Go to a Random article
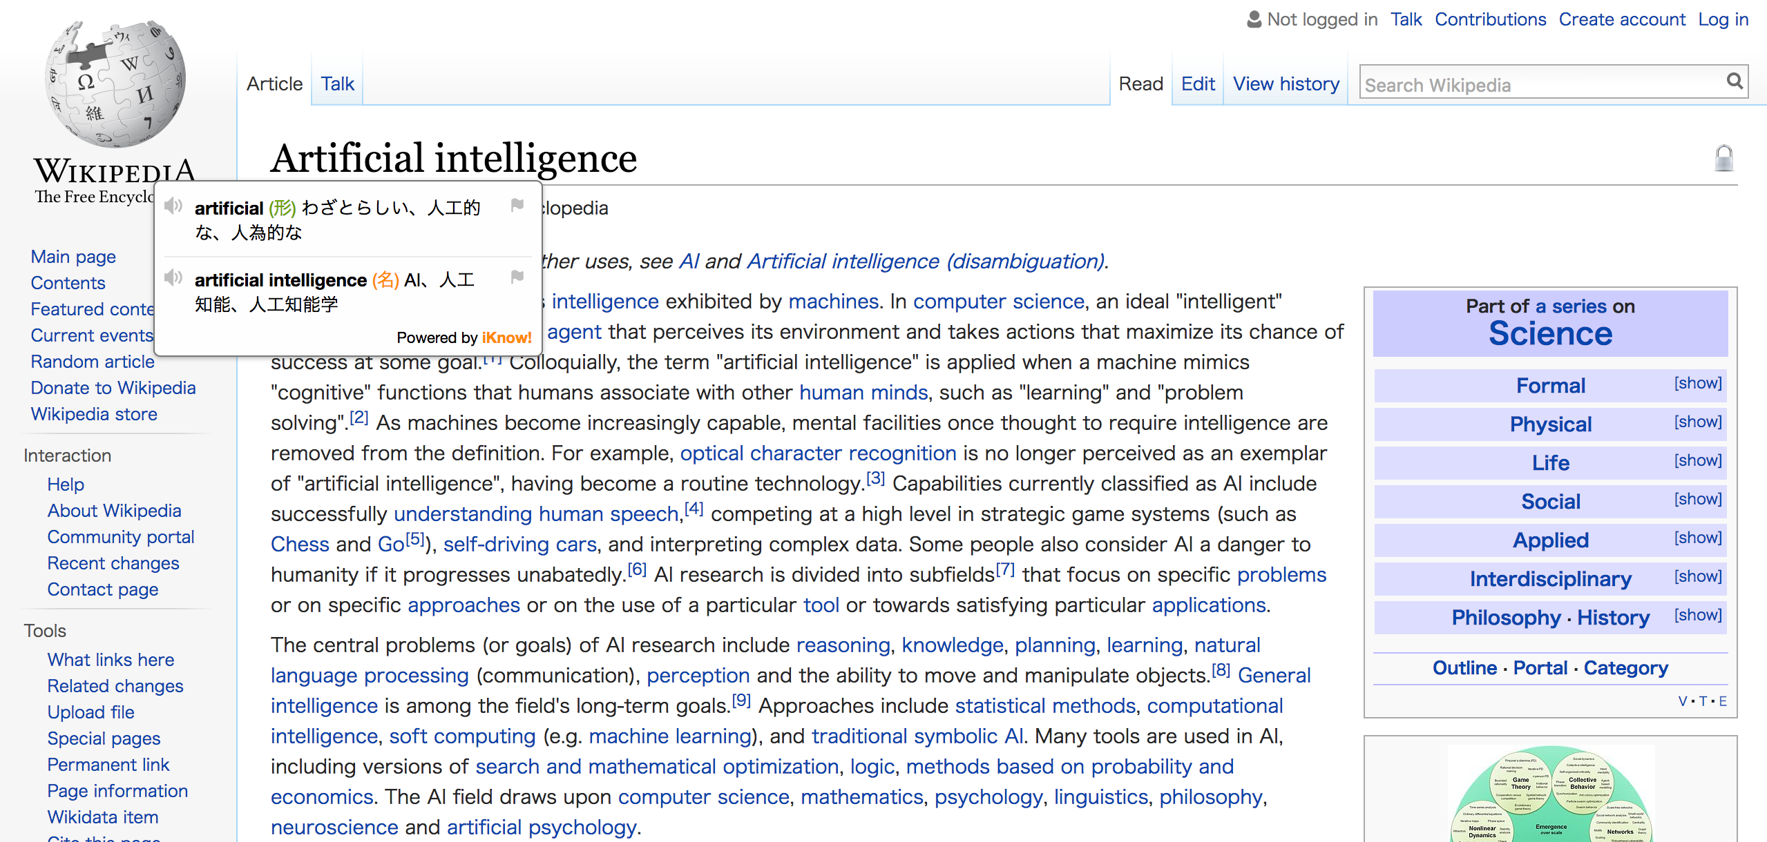Viewport: 1767px width, 842px height. point(93,362)
